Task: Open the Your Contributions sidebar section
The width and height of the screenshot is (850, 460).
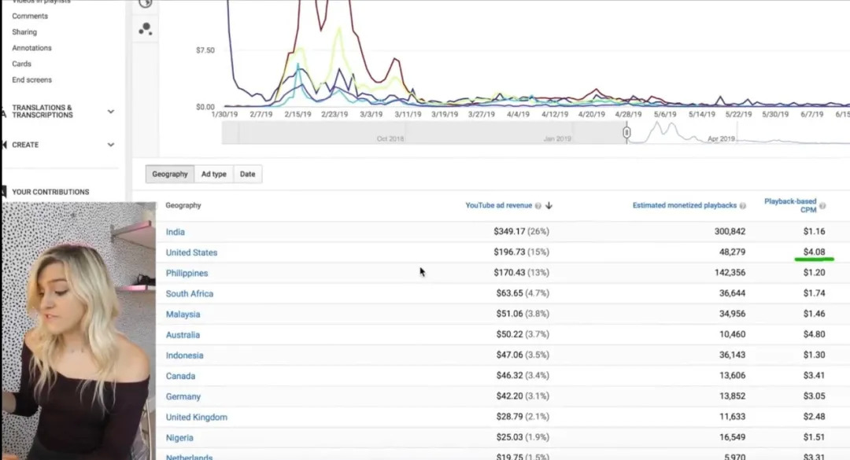Action: (50, 192)
